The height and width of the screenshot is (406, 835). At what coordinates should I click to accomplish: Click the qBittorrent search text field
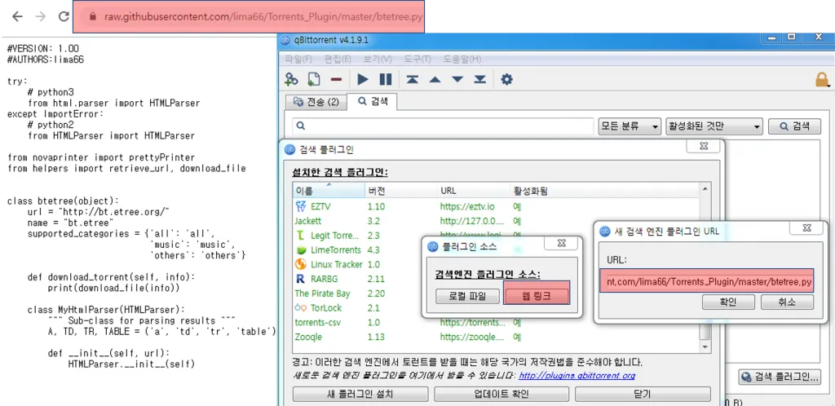443,126
